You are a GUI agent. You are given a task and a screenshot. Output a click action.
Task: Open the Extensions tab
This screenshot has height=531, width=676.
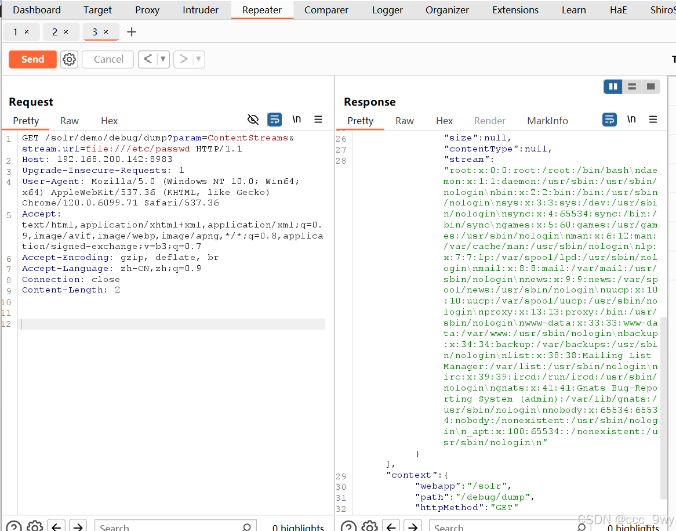pos(515,10)
